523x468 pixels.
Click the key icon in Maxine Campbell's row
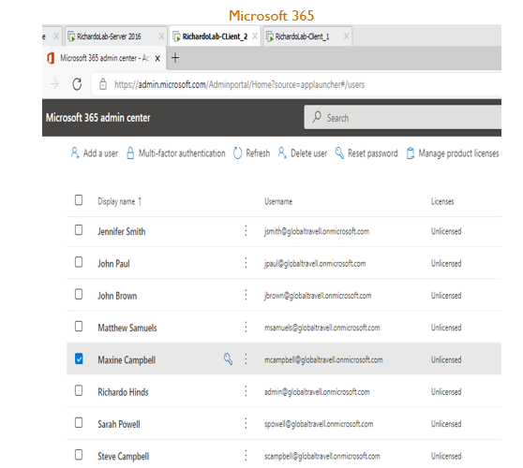[228, 359]
